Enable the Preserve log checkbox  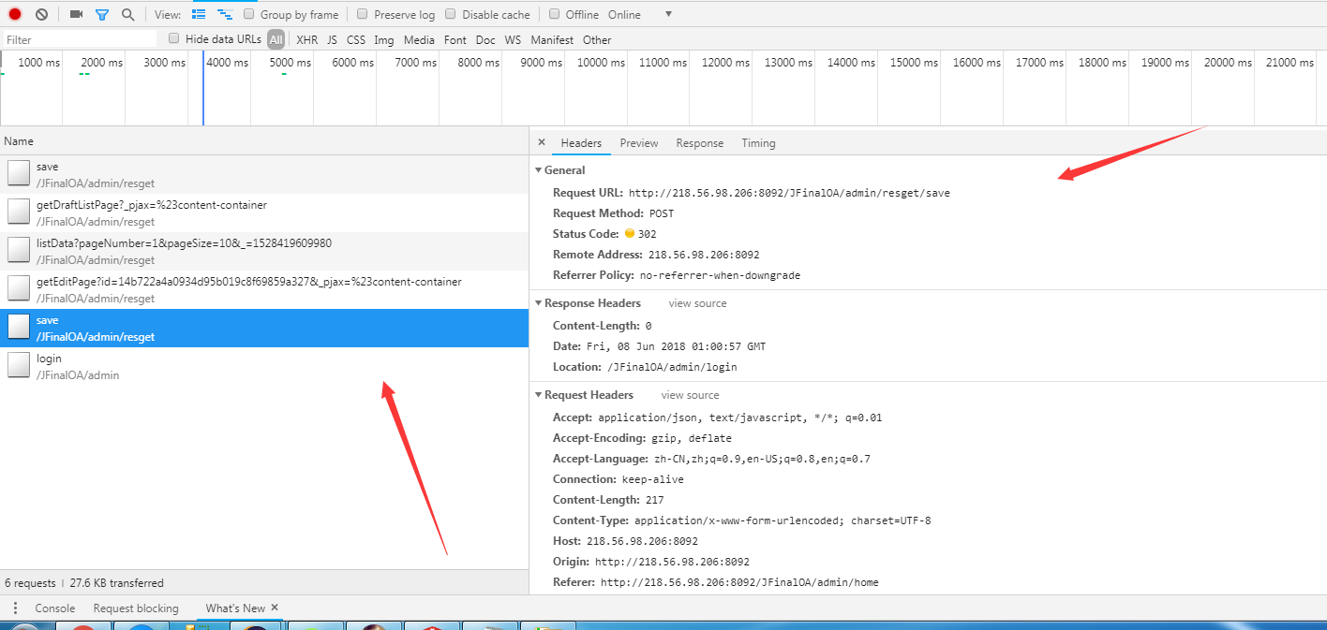pos(363,15)
